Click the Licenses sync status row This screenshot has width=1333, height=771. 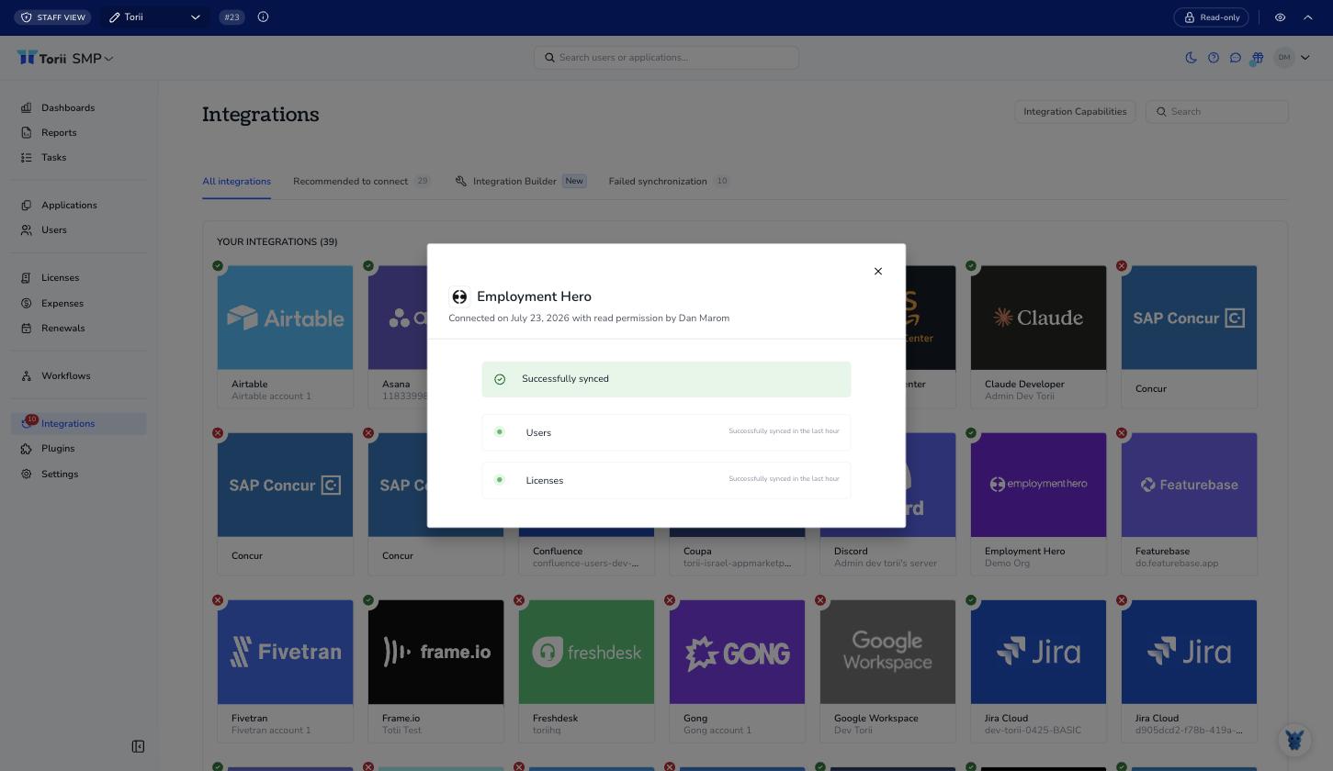(666, 480)
